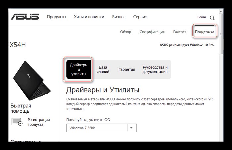Click the Регистрация продукта link
This screenshot has height=150, width=232.
(39, 122)
